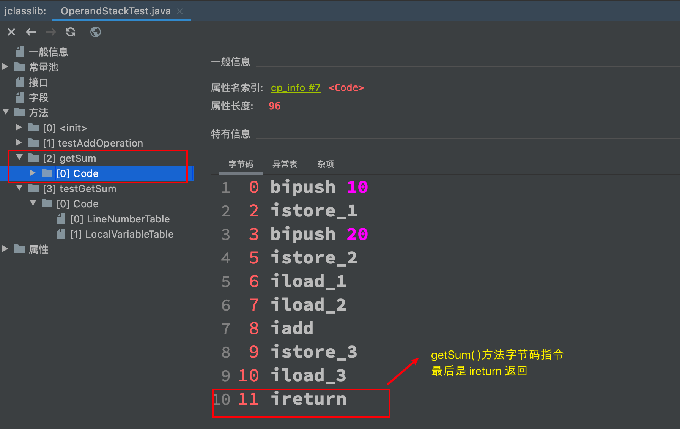Click the iload_3 instruction
The height and width of the screenshot is (429, 680).
point(308,375)
